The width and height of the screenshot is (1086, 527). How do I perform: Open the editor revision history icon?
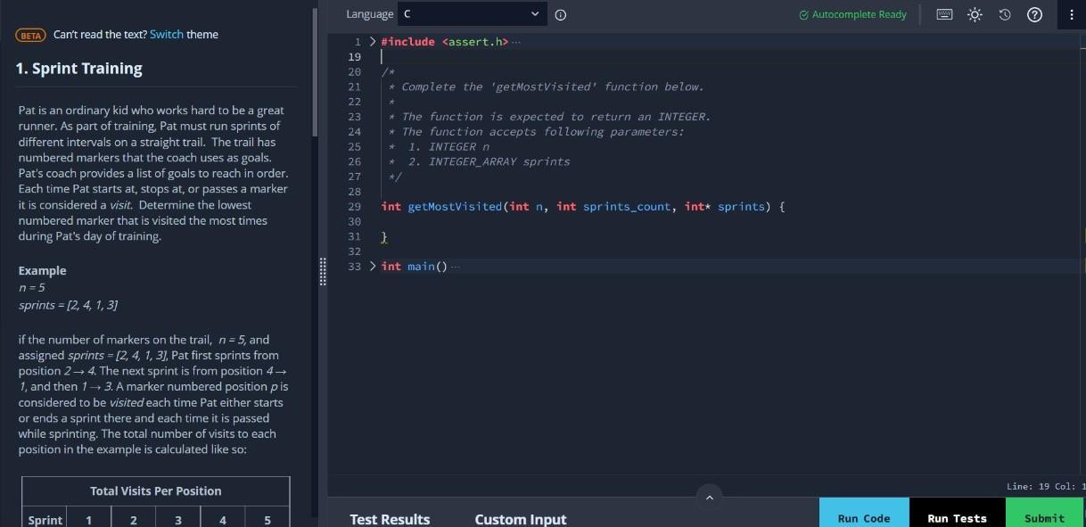point(1004,14)
